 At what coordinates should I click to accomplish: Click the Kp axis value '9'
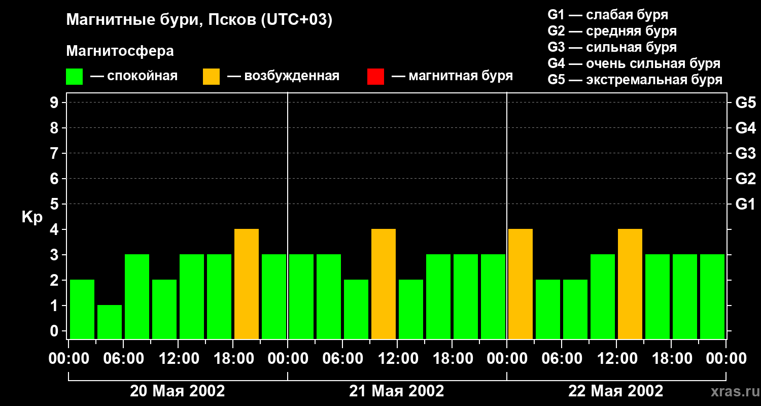click(x=55, y=103)
